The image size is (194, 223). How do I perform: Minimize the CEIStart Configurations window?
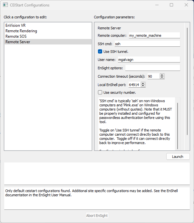(157, 5)
